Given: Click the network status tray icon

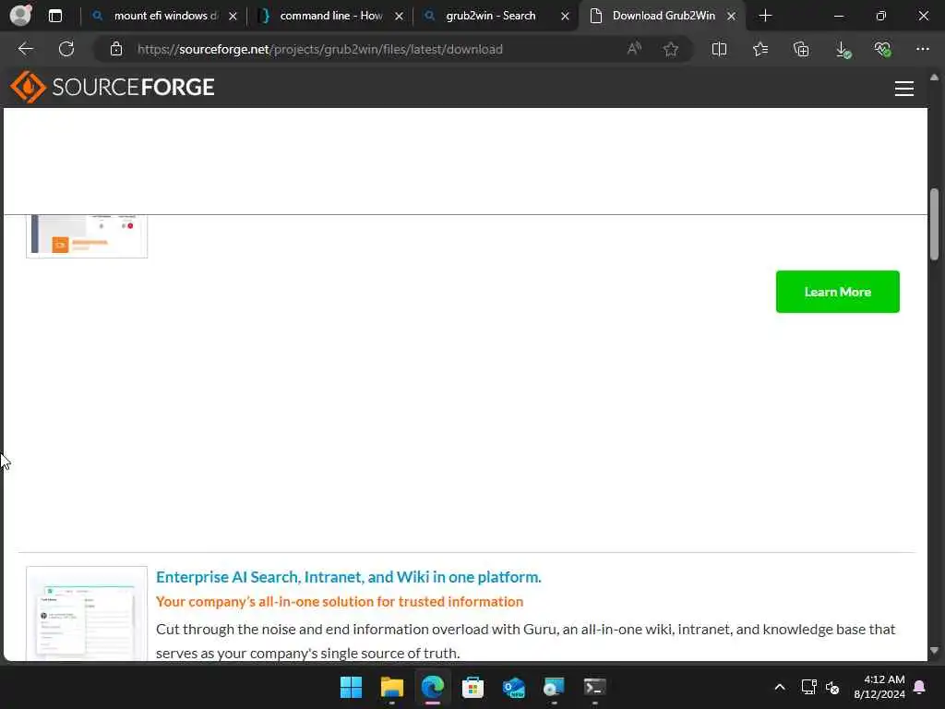Looking at the screenshot, I should click(x=808, y=687).
